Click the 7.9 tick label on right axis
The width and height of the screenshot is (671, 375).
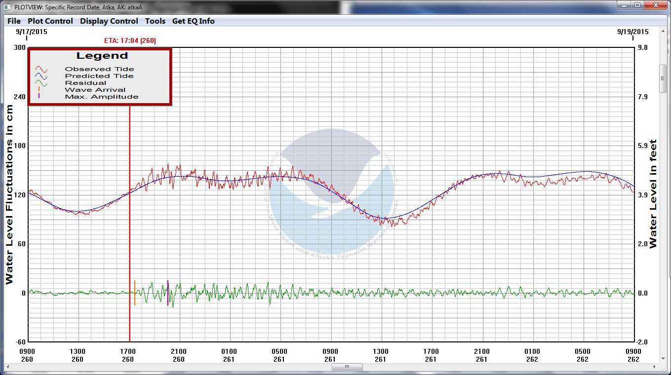[x=642, y=97]
